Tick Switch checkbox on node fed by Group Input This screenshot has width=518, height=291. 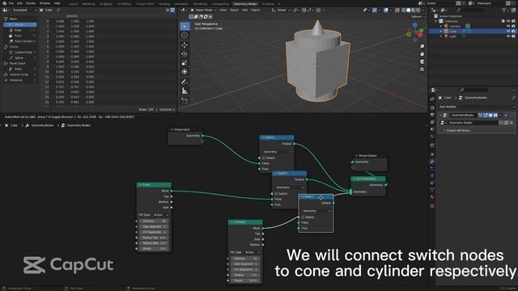[264, 158]
